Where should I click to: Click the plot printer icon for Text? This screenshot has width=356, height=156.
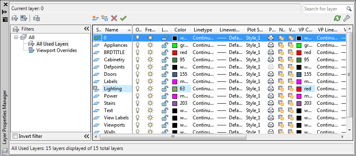(x=271, y=110)
